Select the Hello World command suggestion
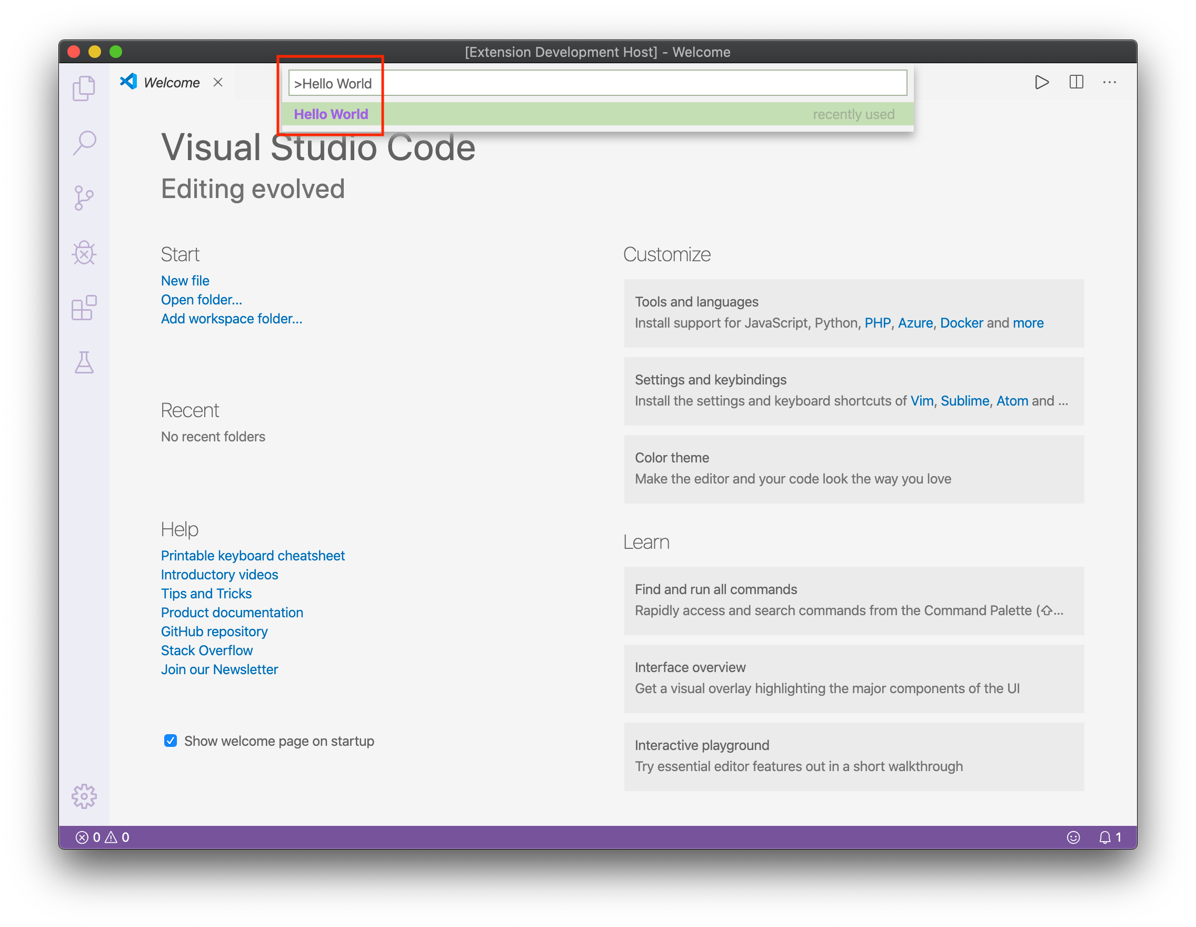Screen dimensions: 1196x927 (x=331, y=114)
